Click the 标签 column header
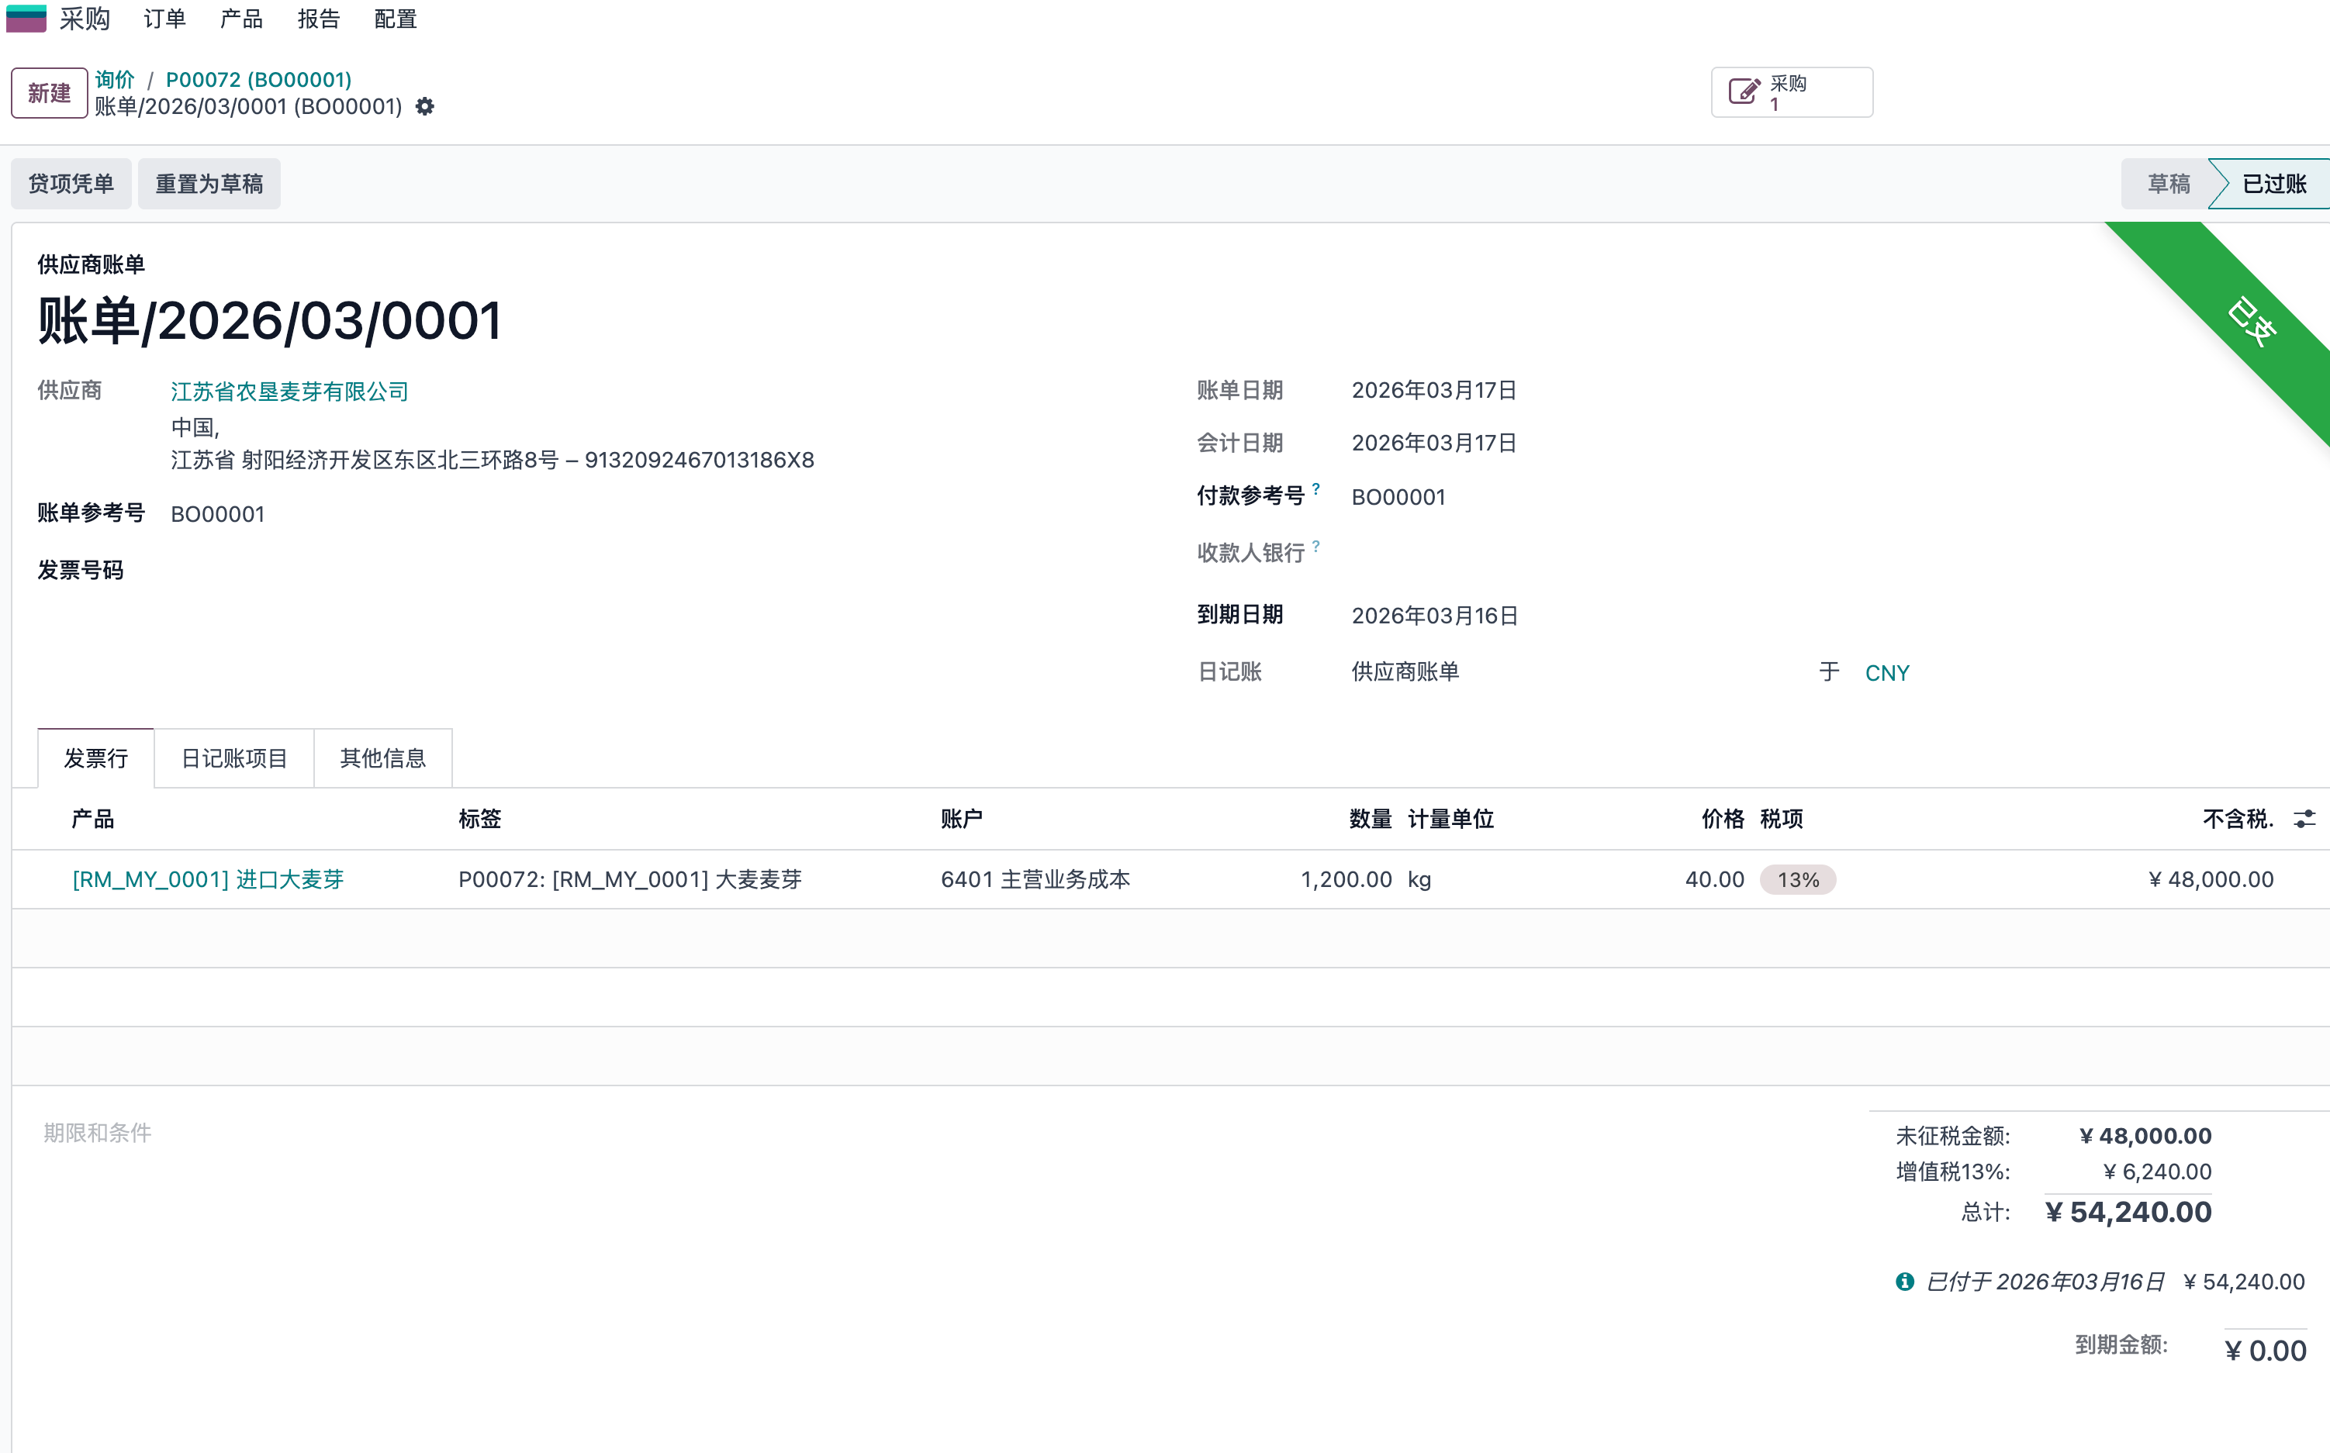This screenshot has height=1453, width=2330. [479, 819]
